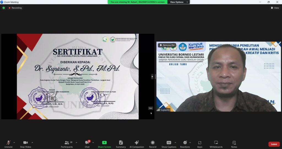Open the Chat panel
282x149 pixels.
click(87, 144)
